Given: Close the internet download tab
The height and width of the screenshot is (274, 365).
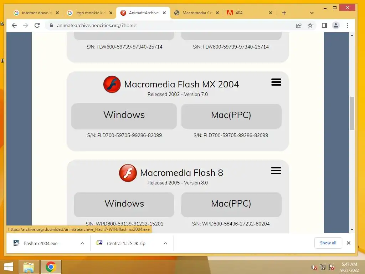Looking at the screenshot, I should [57, 13].
